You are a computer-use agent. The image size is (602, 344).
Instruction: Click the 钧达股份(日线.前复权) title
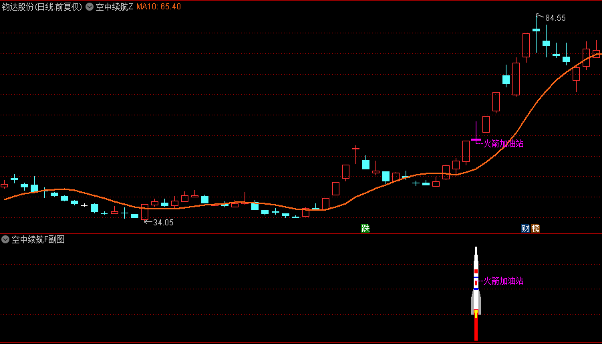(x=42, y=7)
